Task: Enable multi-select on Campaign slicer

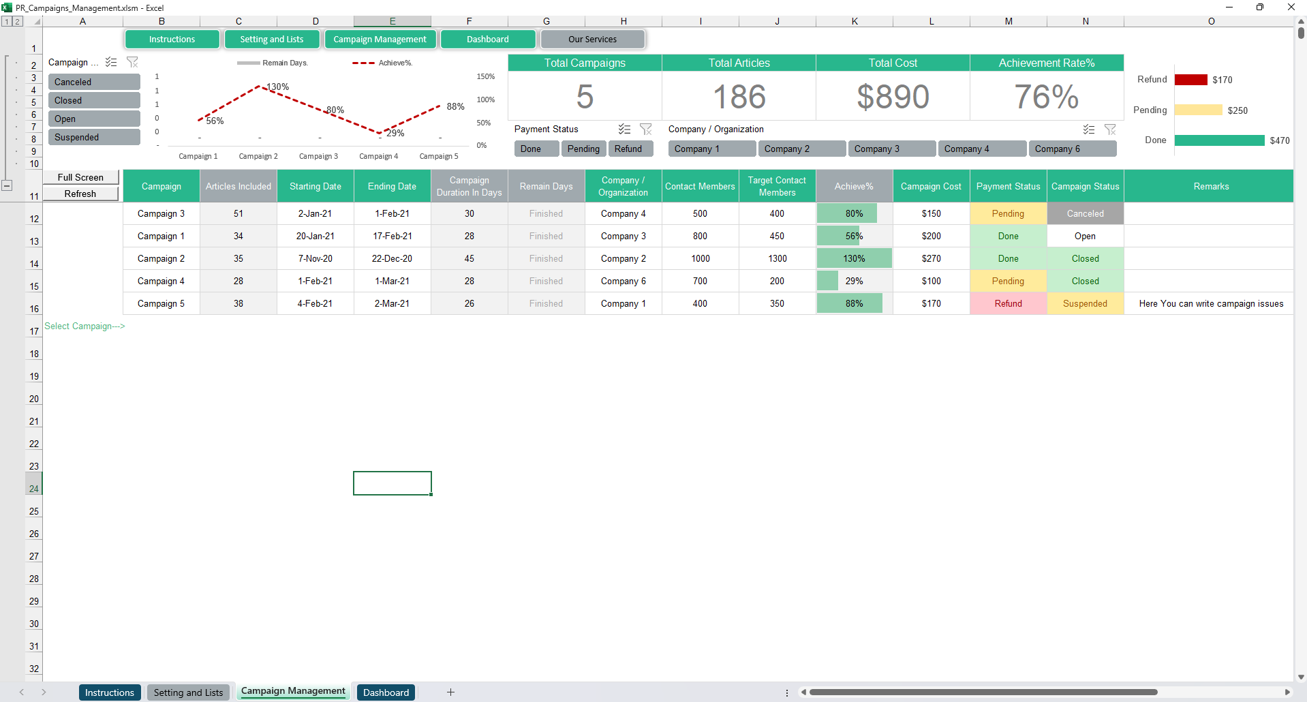Action: [111, 62]
